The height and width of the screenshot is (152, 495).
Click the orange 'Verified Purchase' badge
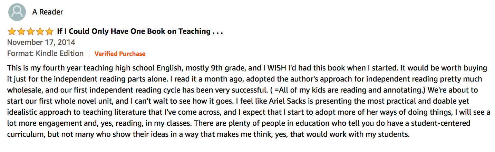click(120, 54)
